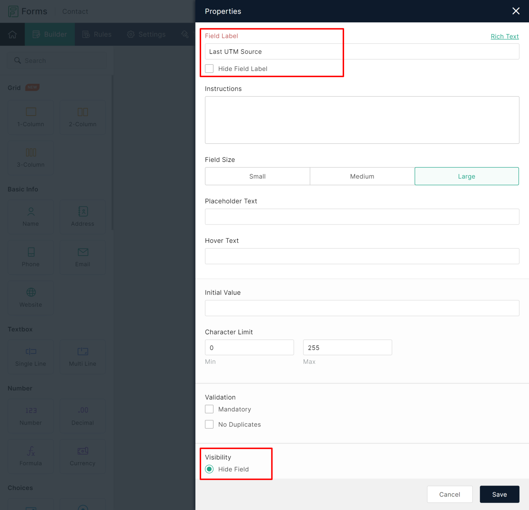This screenshot has width=529, height=510.
Task: Open the Builder tab
Action: 50,34
